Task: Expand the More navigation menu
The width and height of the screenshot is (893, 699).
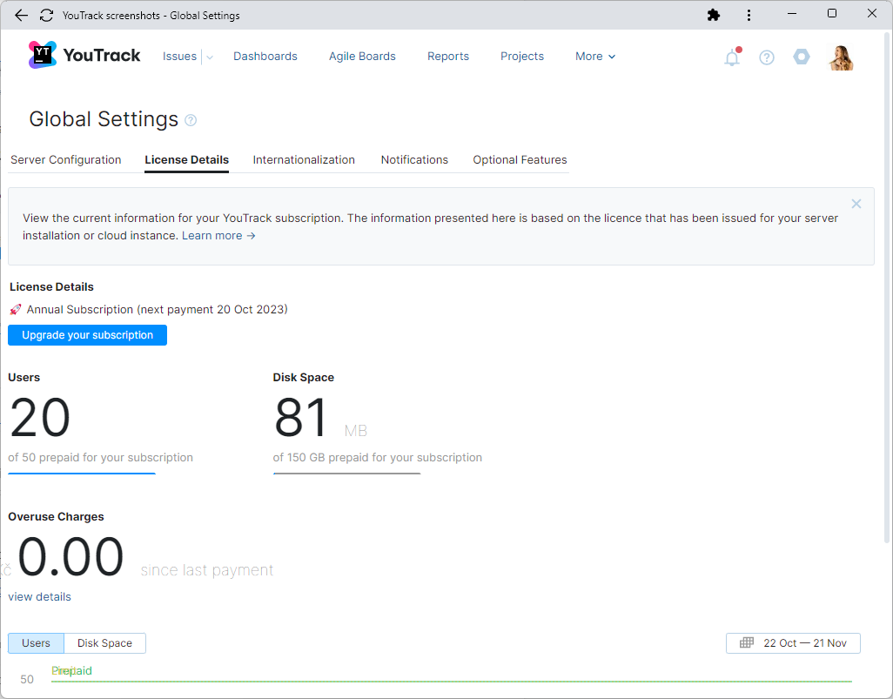Action: pos(595,57)
